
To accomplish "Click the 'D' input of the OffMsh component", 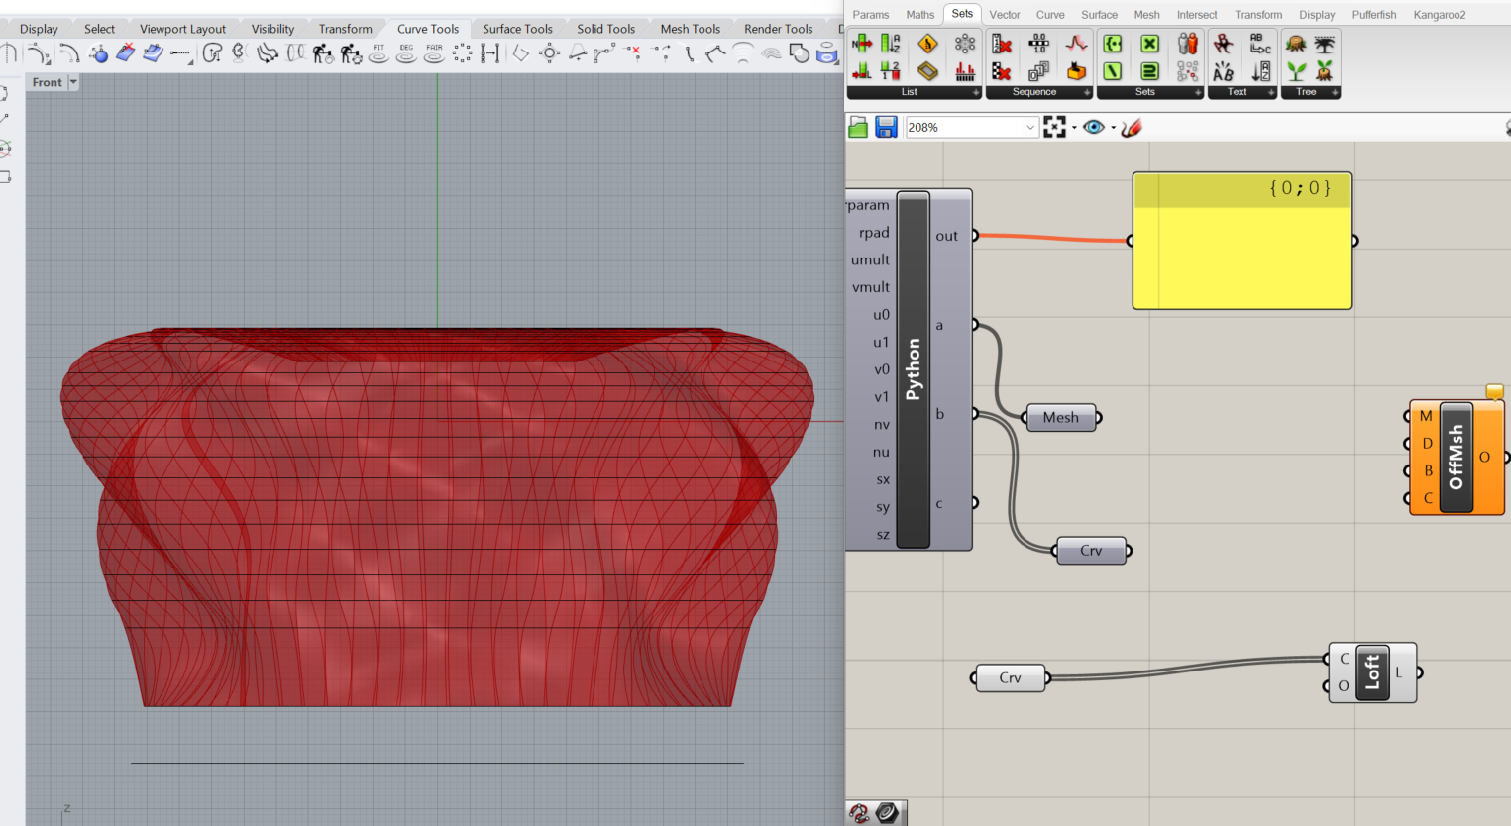I will point(1427,443).
